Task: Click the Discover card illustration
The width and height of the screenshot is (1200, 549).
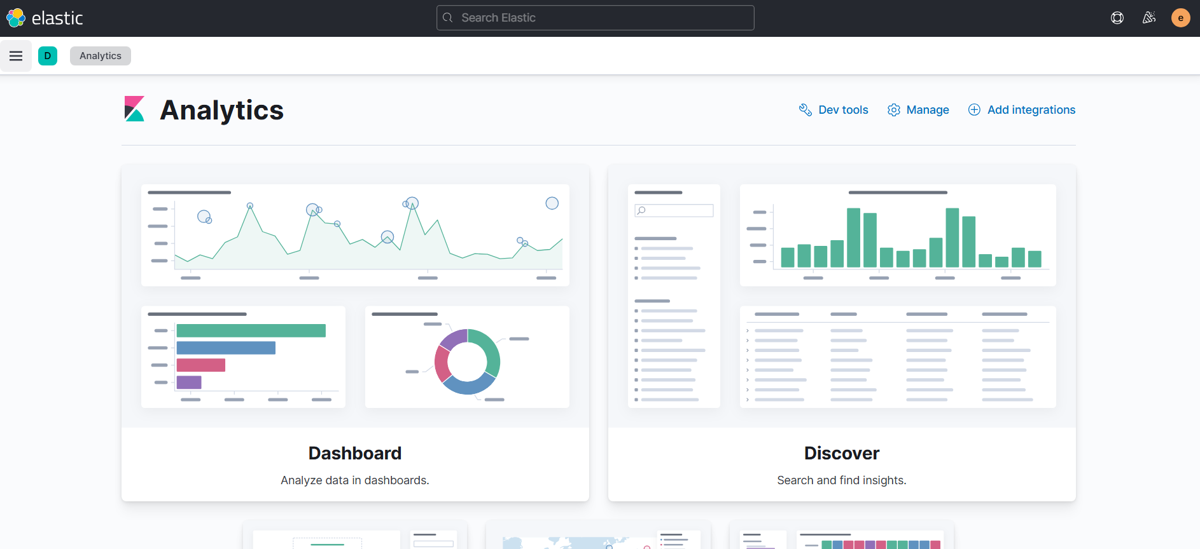Action: [842, 296]
